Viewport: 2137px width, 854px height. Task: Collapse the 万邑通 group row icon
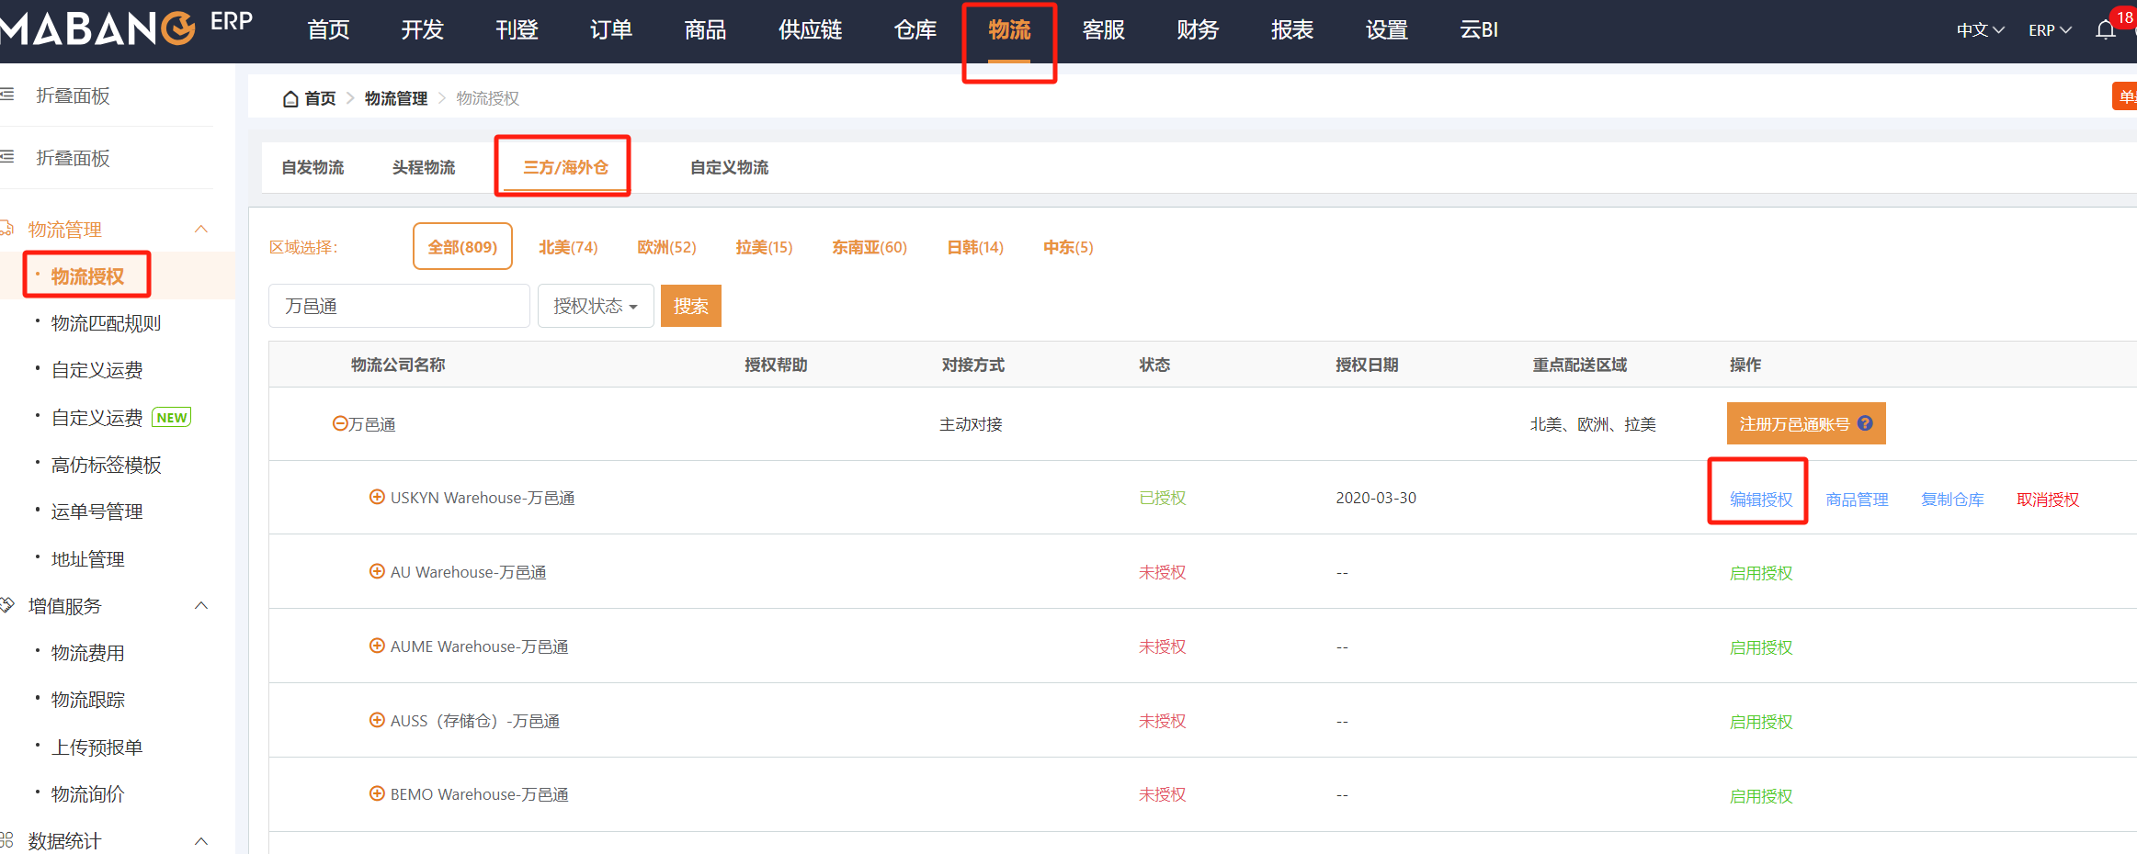[x=339, y=423]
